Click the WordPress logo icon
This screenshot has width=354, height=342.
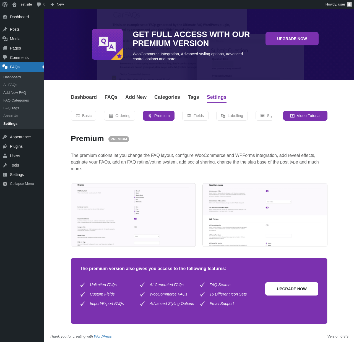pyautogui.click(x=5, y=4)
